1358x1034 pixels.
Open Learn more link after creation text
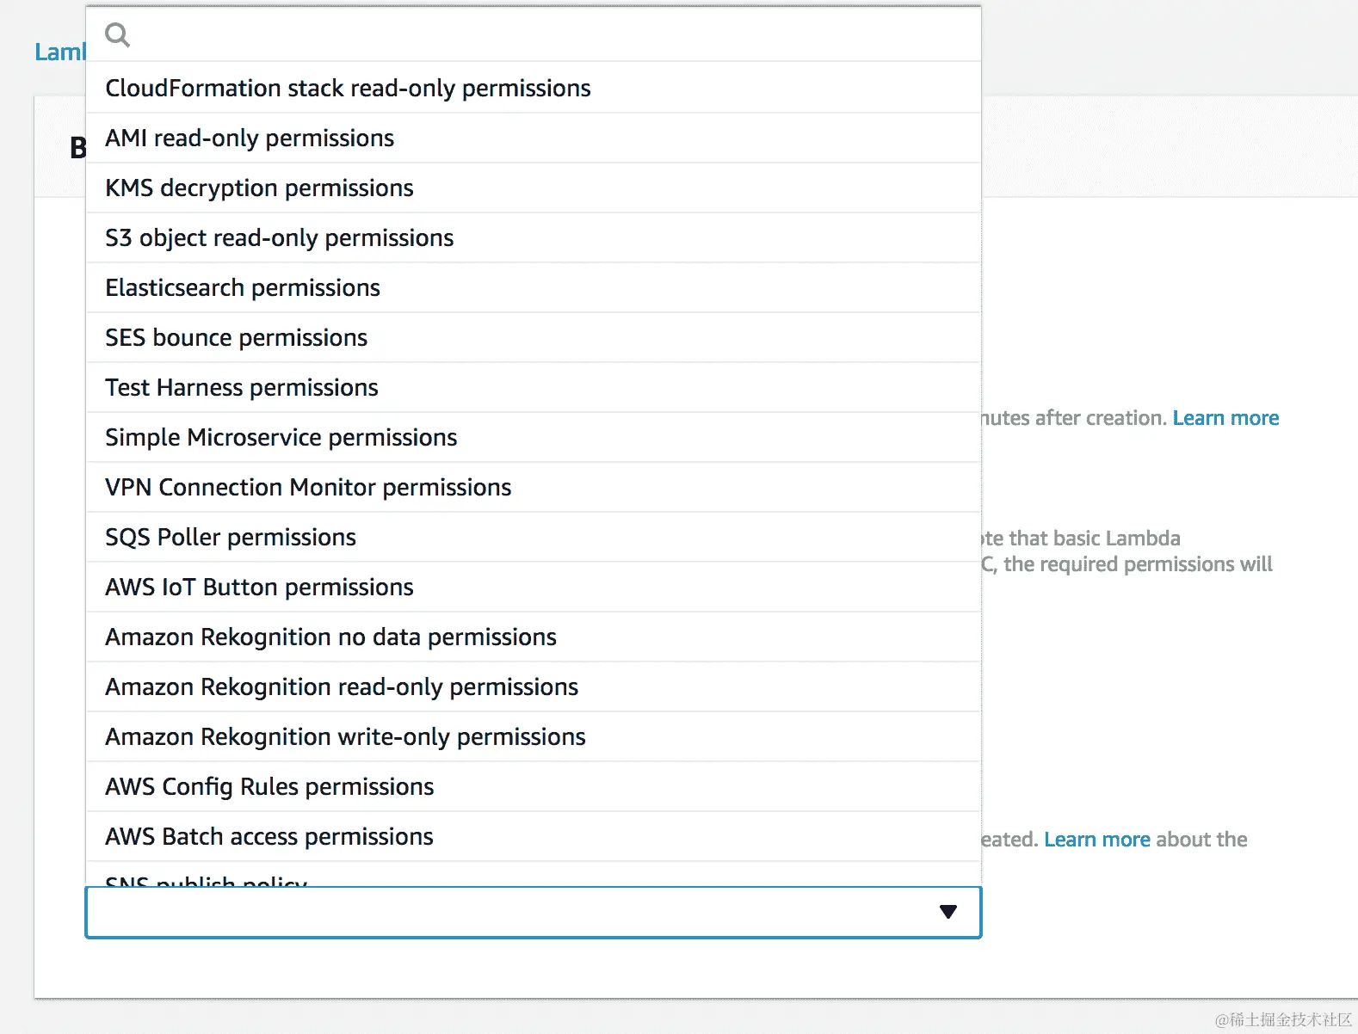pos(1225,418)
